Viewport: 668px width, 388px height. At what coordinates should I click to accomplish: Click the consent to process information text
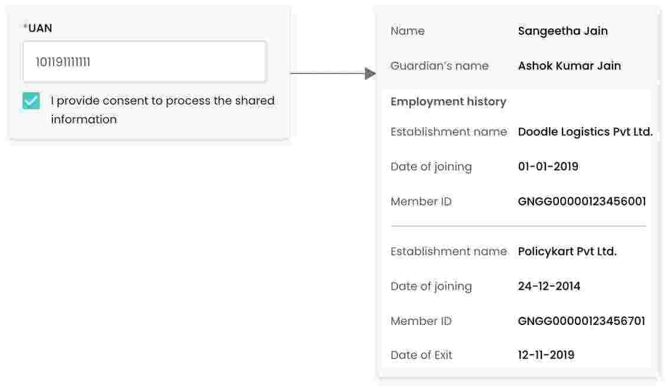pyautogui.click(x=162, y=110)
